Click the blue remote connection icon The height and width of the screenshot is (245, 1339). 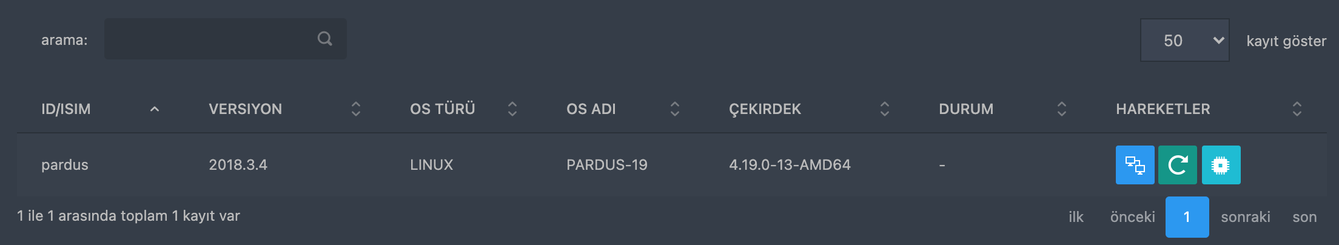click(x=1135, y=165)
